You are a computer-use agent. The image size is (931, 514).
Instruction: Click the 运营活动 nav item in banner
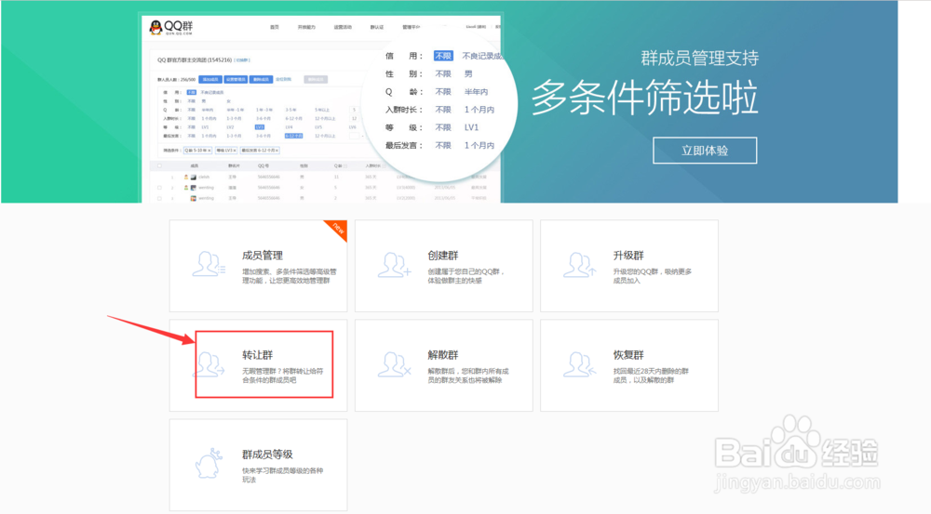pyautogui.click(x=343, y=27)
